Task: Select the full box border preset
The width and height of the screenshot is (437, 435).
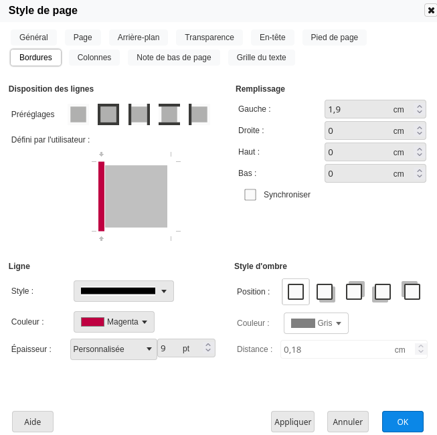Action: (108, 114)
